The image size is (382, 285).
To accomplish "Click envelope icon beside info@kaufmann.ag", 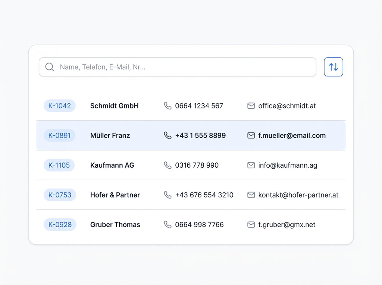I will point(251,165).
